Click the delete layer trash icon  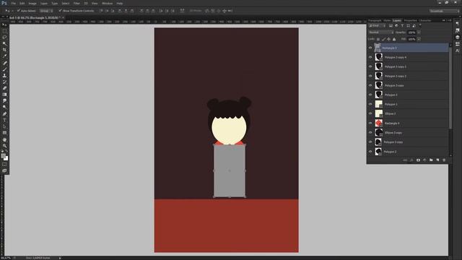point(444,160)
